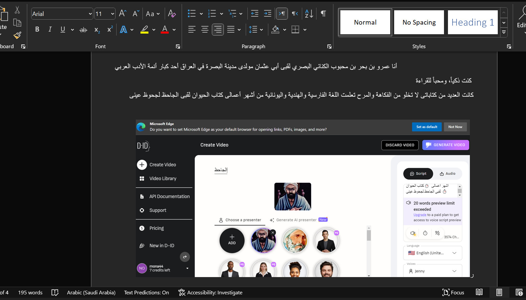The width and height of the screenshot is (526, 300).
Task: Center the paragraph text
Action: coord(205,30)
